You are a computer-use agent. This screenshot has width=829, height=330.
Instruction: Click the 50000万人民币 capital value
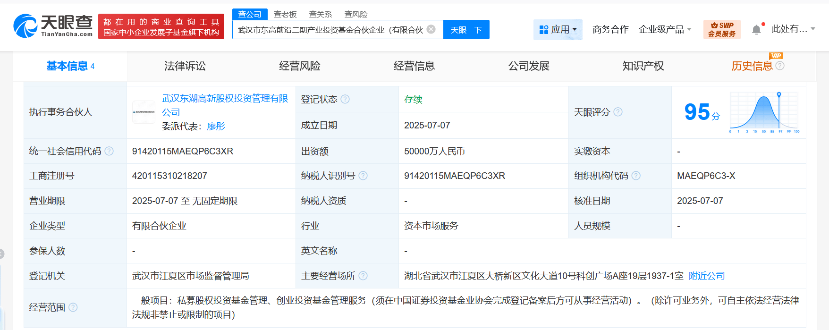[x=434, y=151]
